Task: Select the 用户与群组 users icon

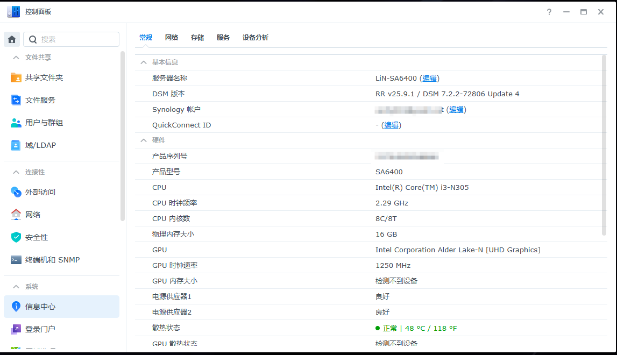Action: click(x=16, y=123)
